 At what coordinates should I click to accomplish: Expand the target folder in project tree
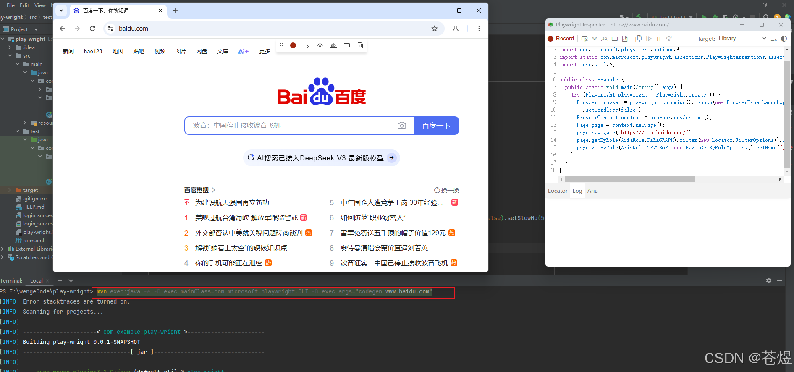(10, 190)
